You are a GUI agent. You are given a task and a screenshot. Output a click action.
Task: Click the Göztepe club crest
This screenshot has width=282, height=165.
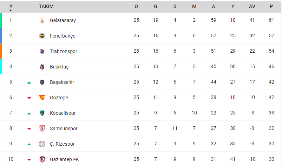42,98
